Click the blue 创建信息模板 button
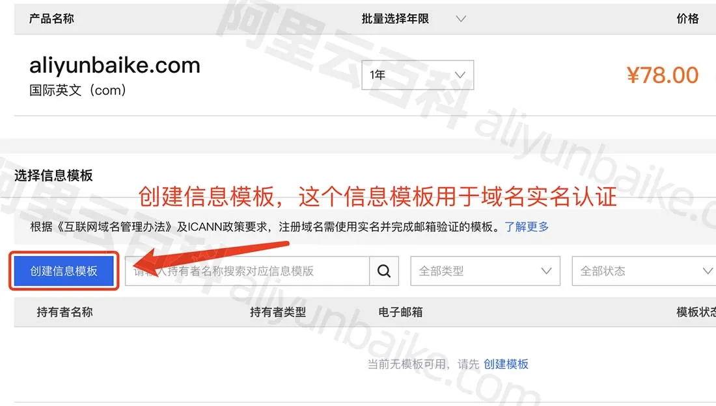 click(64, 271)
